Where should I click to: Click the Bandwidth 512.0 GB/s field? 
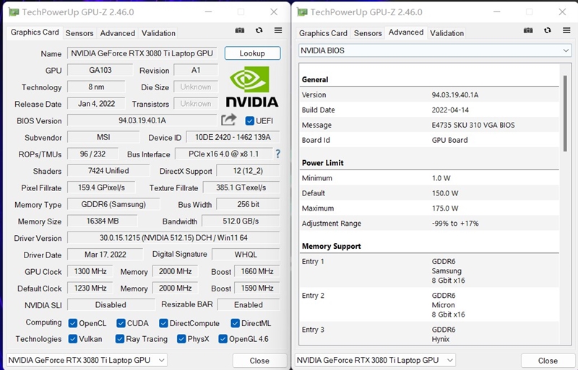click(241, 221)
